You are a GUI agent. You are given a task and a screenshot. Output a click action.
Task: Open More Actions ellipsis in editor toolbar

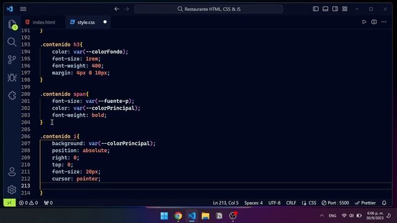pyautogui.click(x=384, y=22)
